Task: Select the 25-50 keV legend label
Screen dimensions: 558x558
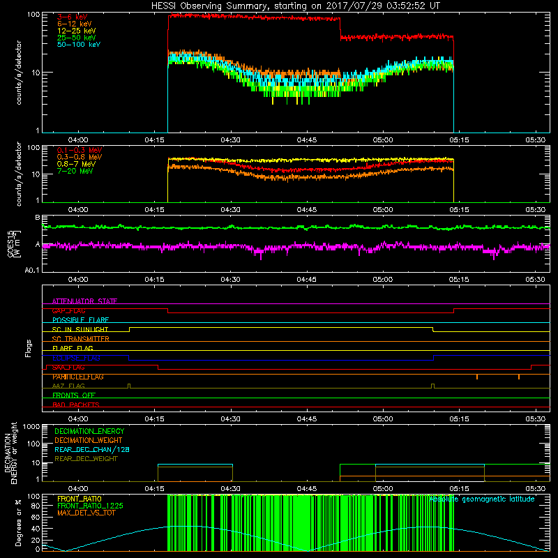Action: [x=76, y=38]
